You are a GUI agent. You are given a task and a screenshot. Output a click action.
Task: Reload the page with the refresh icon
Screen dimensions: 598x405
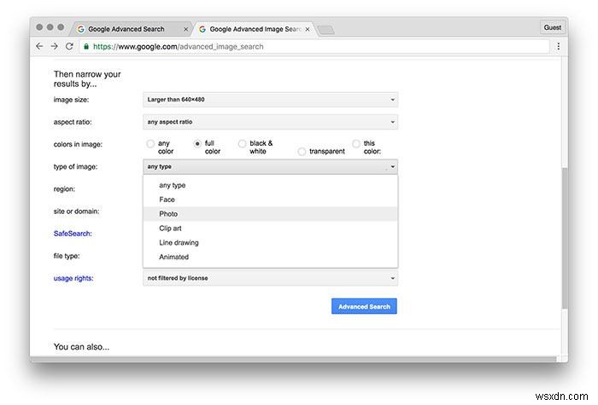[x=69, y=46]
